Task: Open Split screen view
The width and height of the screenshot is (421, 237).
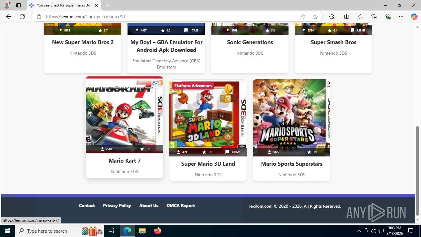Action: pyautogui.click(x=346, y=17)
